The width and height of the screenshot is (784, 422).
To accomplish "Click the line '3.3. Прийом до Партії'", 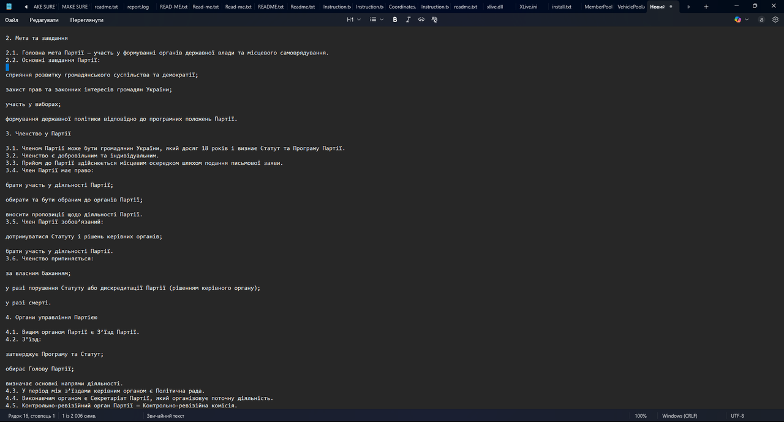I will (145, 163).
